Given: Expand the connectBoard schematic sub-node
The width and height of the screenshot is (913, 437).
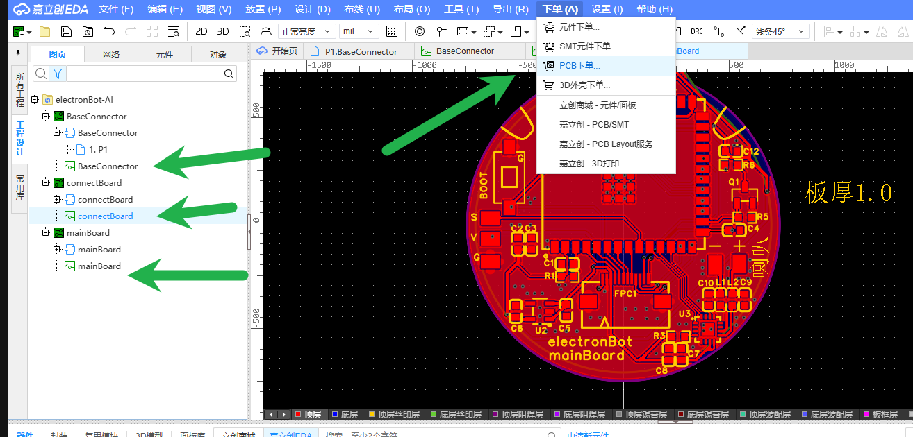Looking at the screenshot, I should tap(57, 200).
